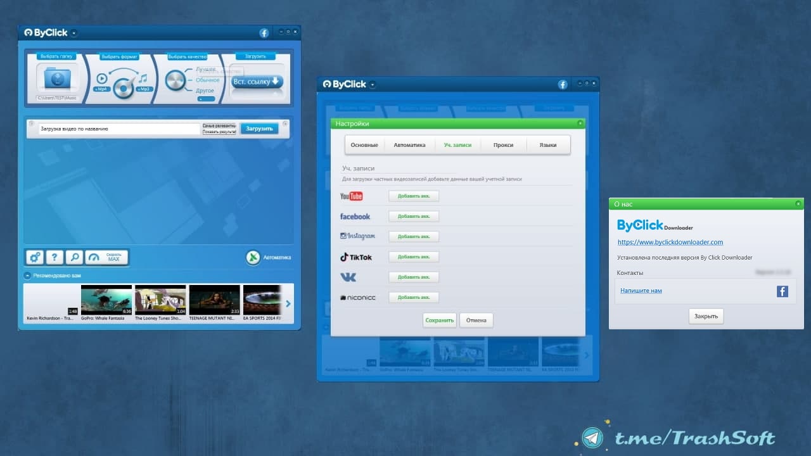
Task: Click the ByClick Downloader logo in About dialog
Action: (655, 225)
